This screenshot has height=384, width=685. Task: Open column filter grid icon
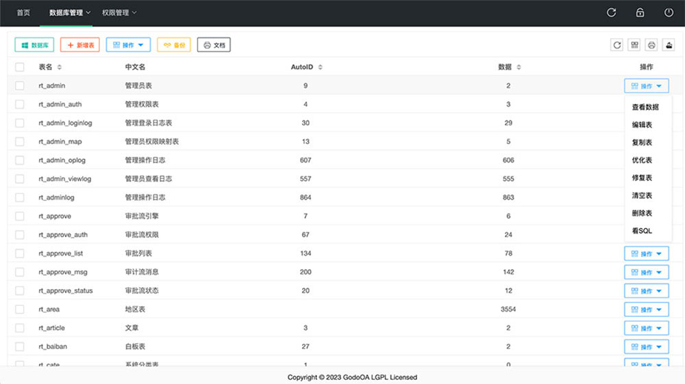[634, 45]
